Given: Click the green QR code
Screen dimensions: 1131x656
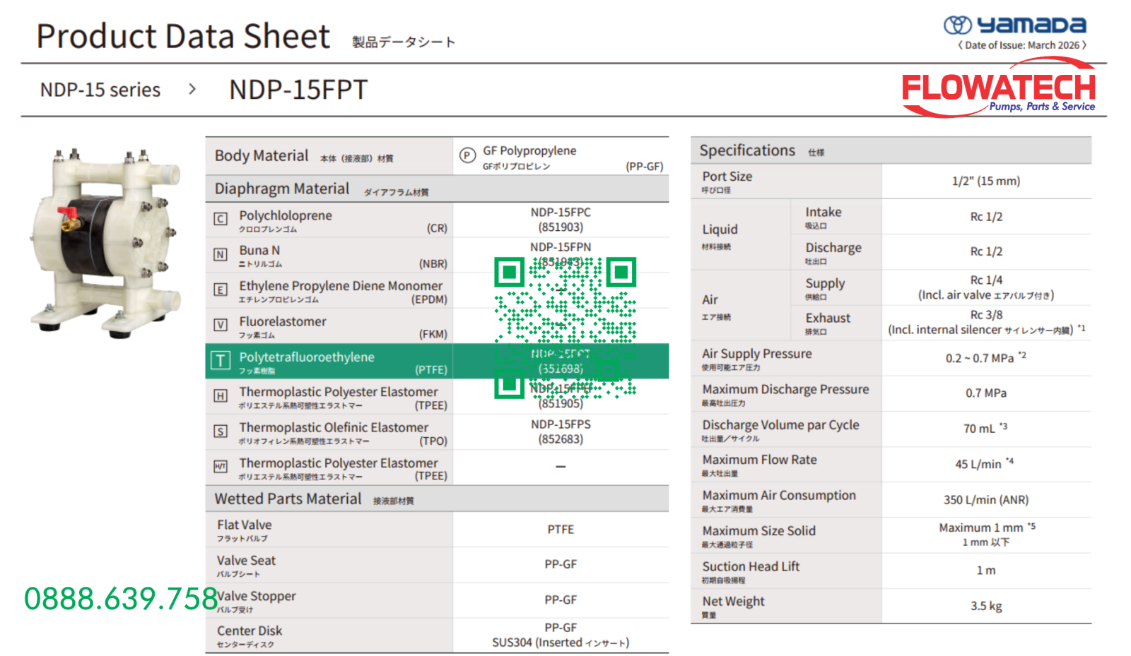Looking at the screenshot, I should point(565,327).
